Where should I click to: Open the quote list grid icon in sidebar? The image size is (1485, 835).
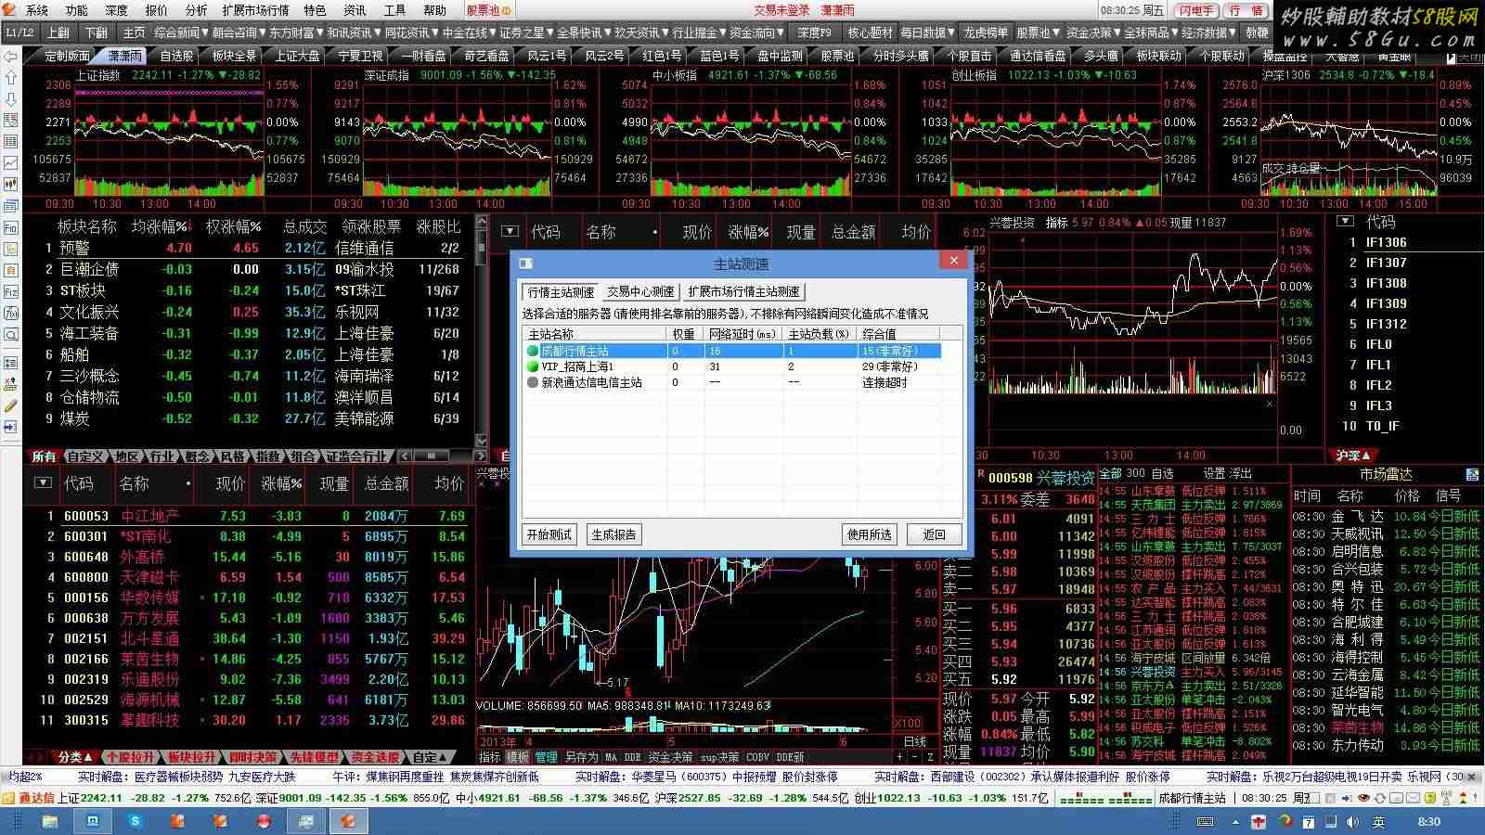pyautogui.click(x=11, y=142)
